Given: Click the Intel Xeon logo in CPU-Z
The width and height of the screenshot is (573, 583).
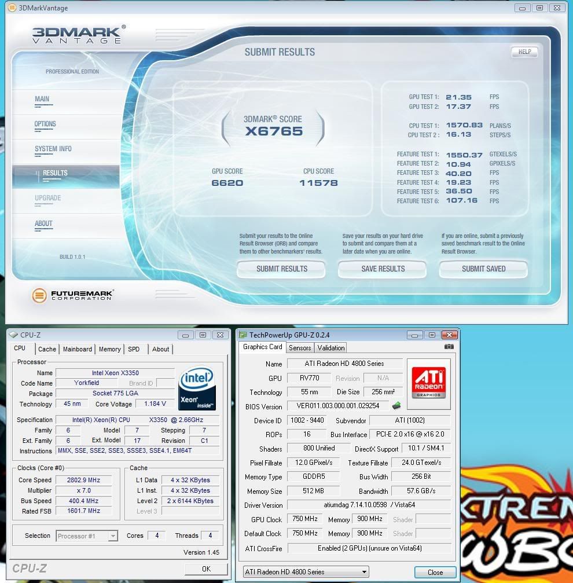Looking at the screenshot, I should pos(198,387).
